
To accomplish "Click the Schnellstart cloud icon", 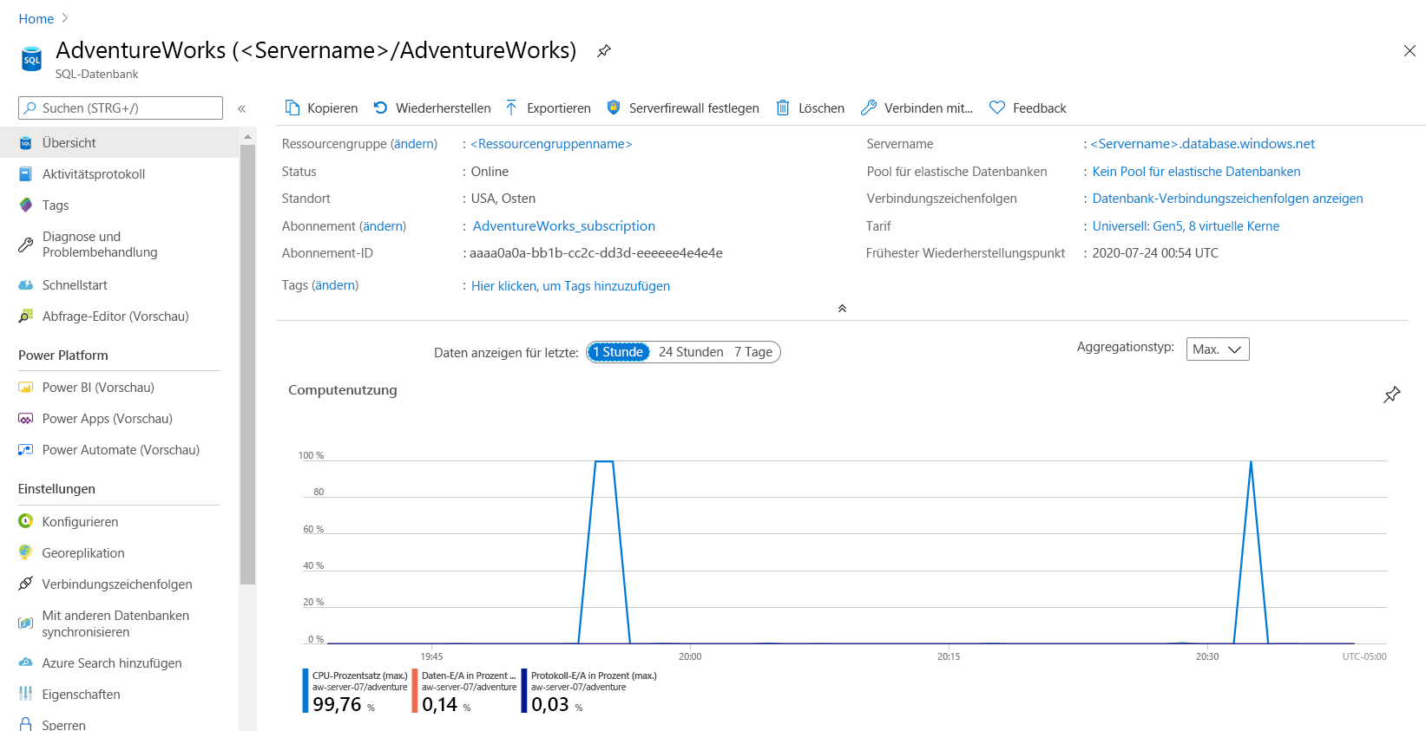I will (26, 285).
